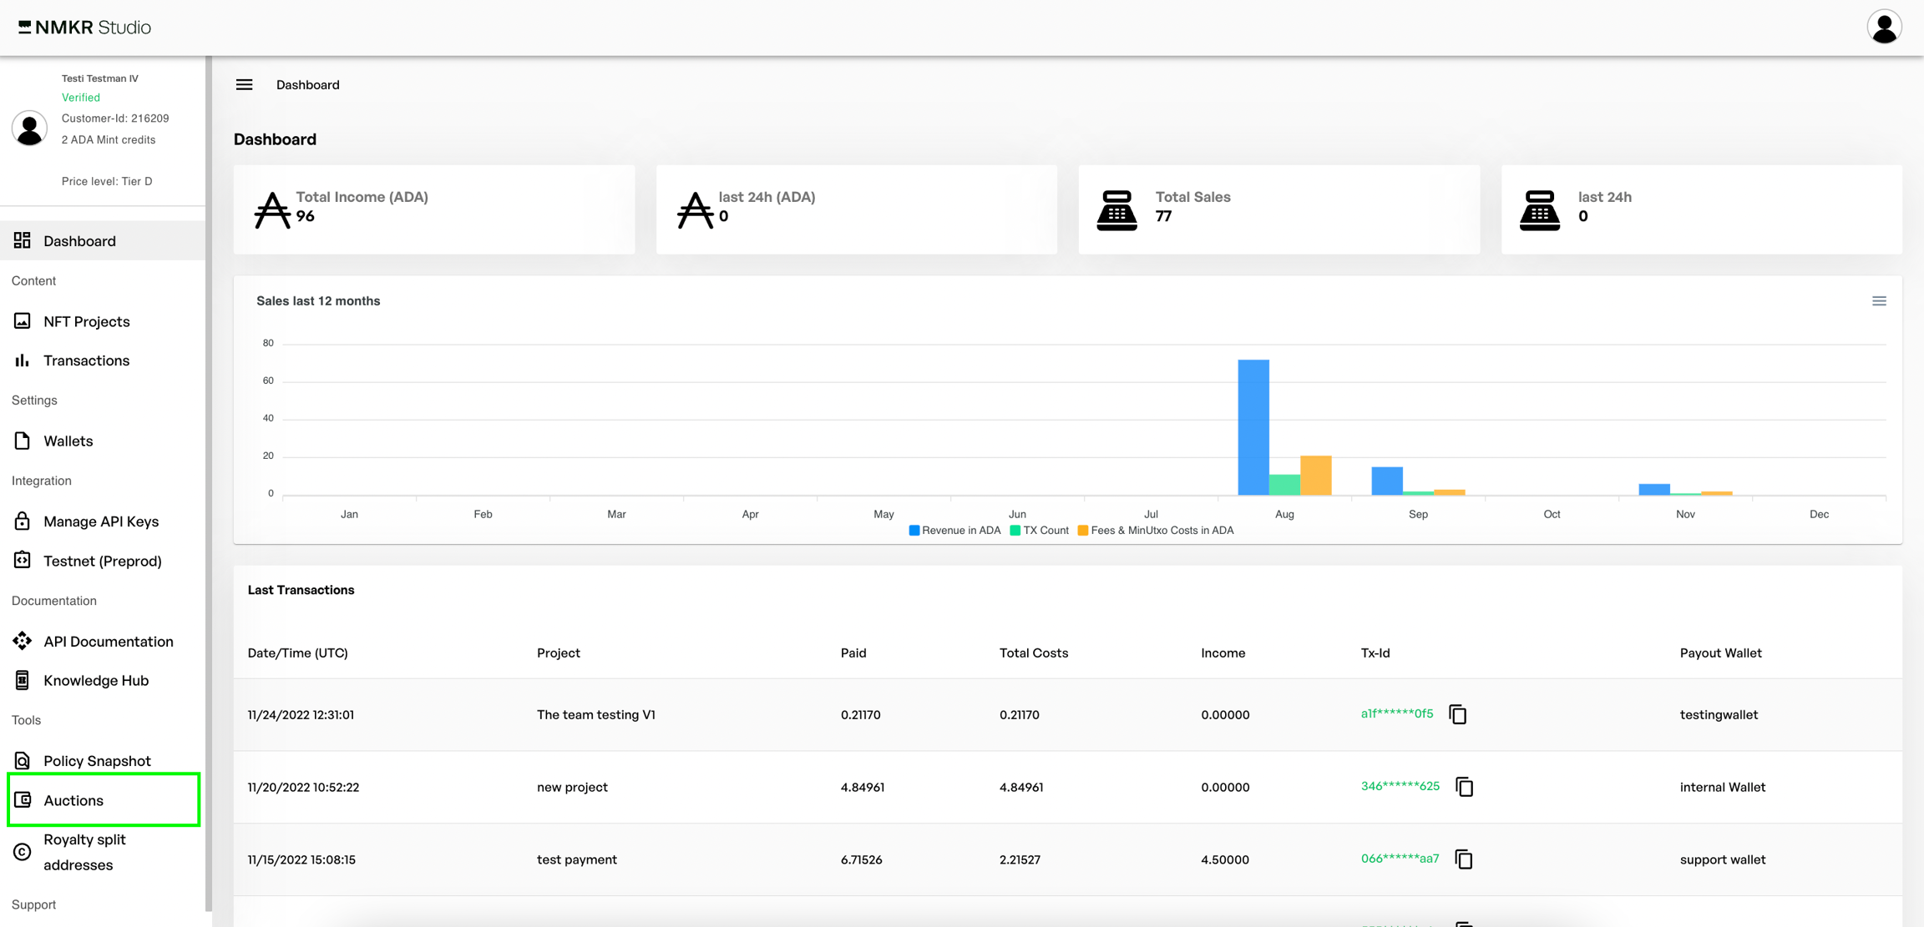The height and width of the screenshot is (927, 1924).
Task: Click the NMKR Studio logo
Action: point(84,28)
